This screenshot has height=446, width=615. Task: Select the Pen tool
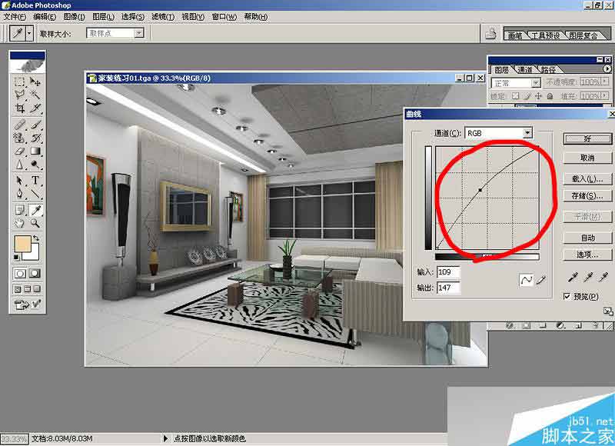click(20, 193)
